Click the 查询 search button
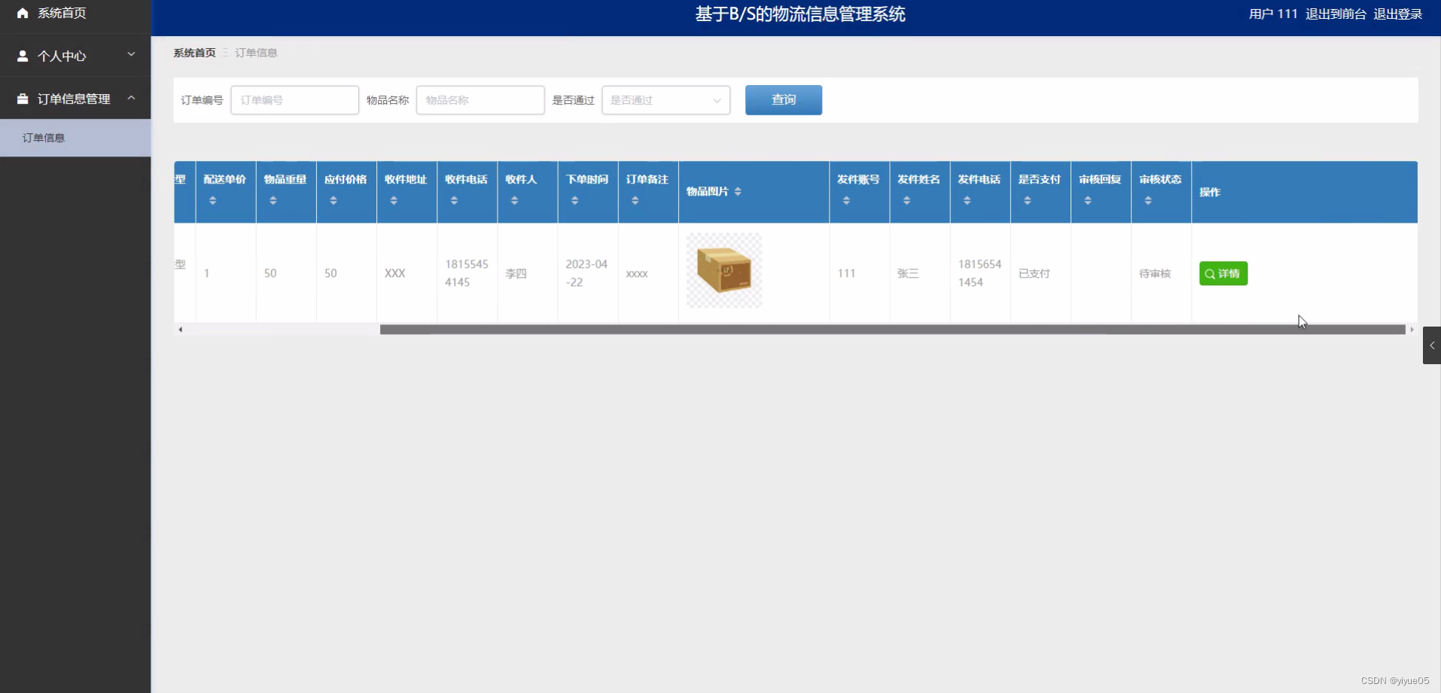Screen dimensions: 1441x693 (784, 100)
